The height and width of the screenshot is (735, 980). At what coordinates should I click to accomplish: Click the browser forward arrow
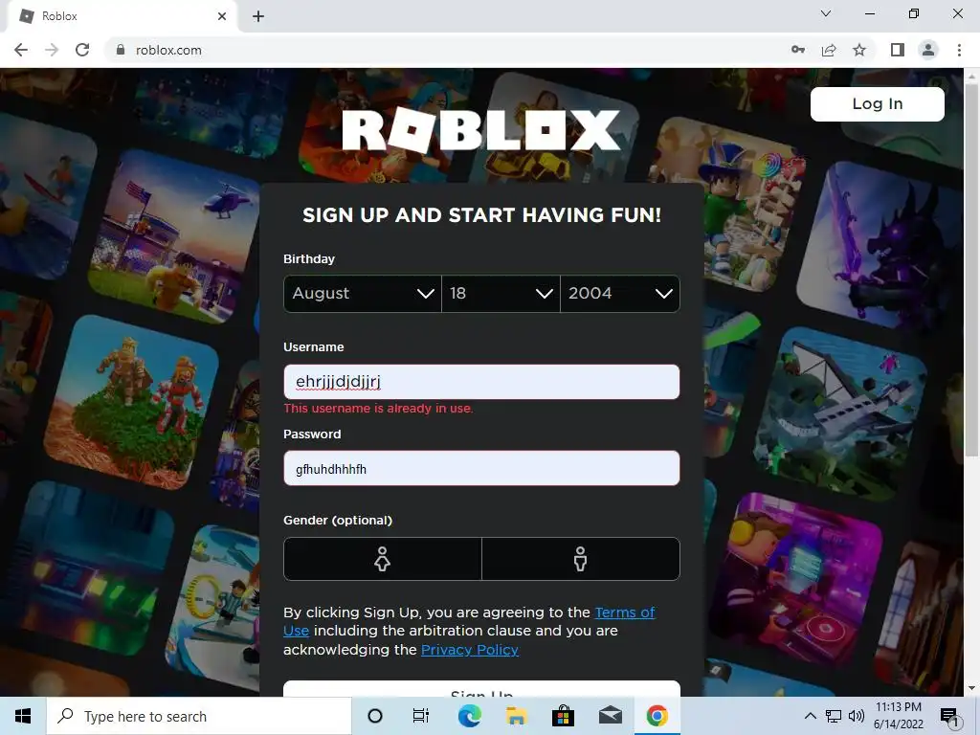52,50
